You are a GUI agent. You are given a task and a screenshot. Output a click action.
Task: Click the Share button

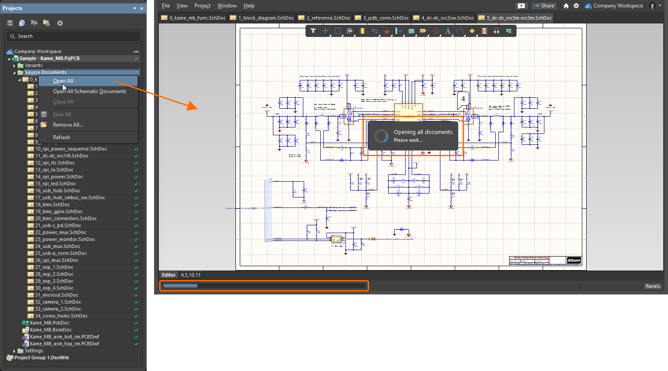coord(544,6)
